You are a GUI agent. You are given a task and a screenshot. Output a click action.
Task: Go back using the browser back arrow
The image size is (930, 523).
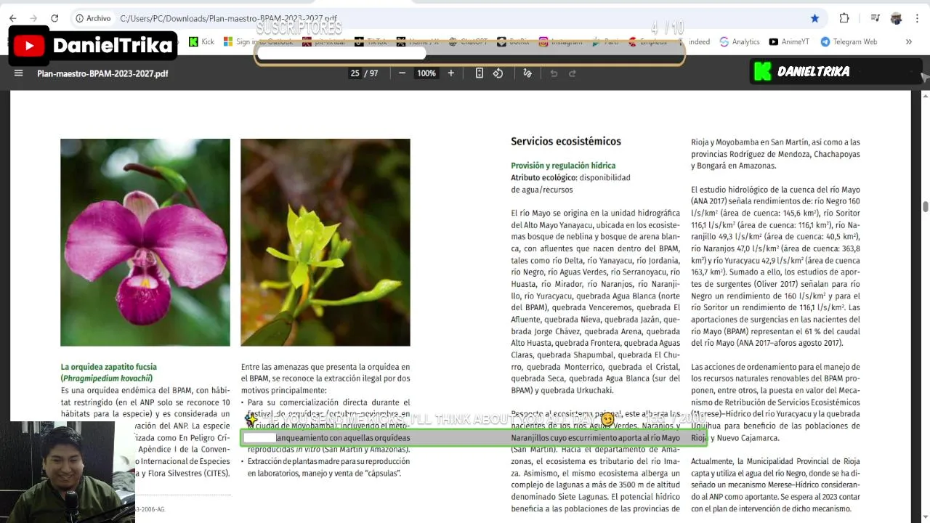12,18
